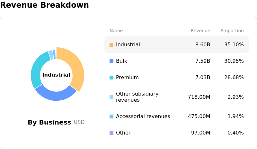
Task: Click the orange Industrial legend swatch
Action: (x=111, y=45)
